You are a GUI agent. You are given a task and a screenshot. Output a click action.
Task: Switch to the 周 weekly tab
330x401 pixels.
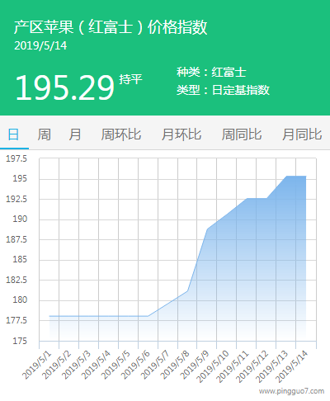point(44,134)
